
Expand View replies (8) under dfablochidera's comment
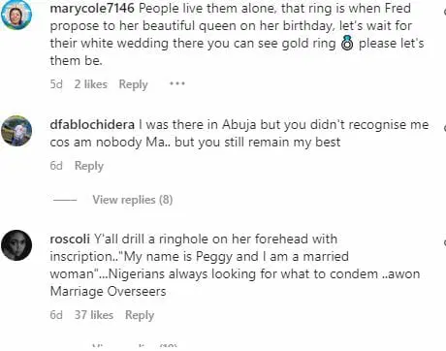[133, 200]
